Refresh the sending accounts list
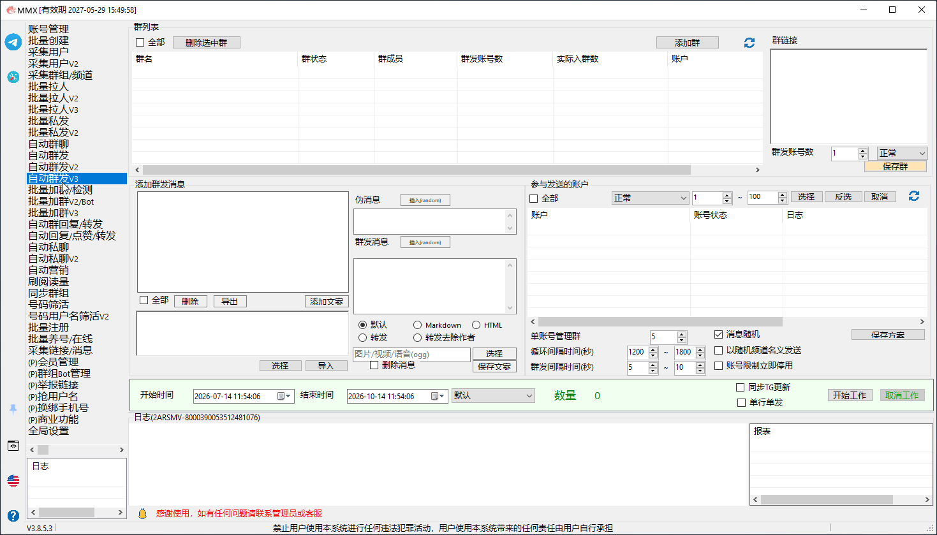 pos(914,196)
